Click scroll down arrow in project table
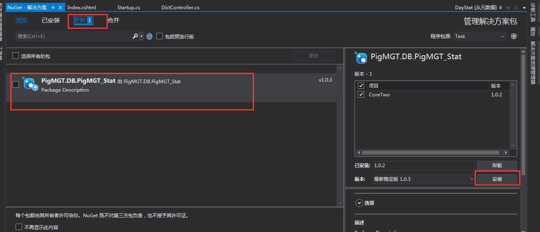This screenshot has width=540, height=232. (513, 146)
